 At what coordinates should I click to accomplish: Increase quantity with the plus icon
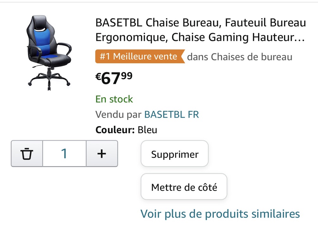pyautogui.click(x=102, y=154)
